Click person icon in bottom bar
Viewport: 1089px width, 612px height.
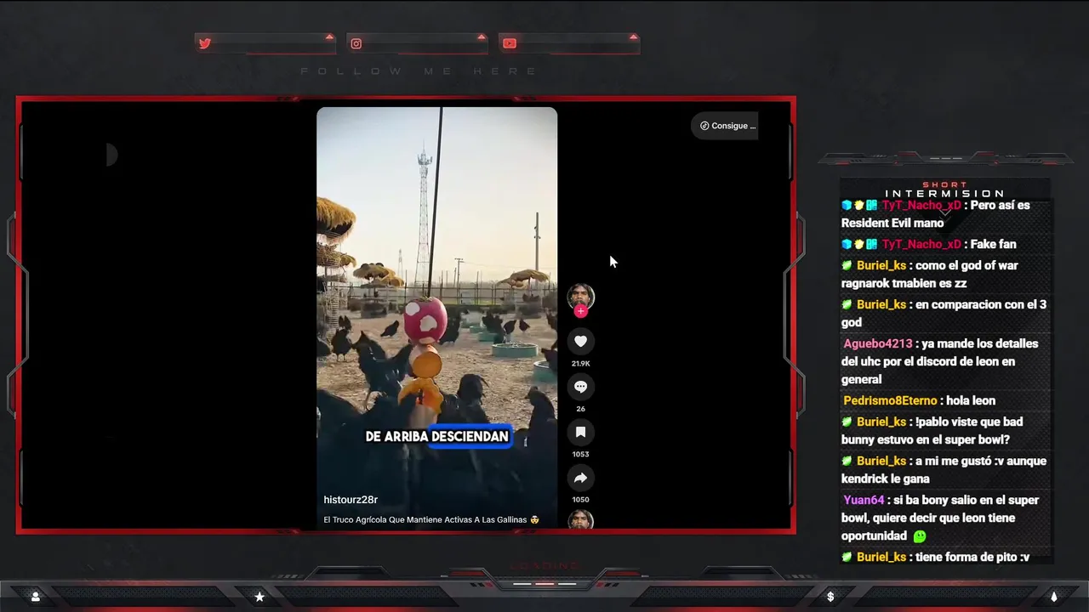(35, 597)
